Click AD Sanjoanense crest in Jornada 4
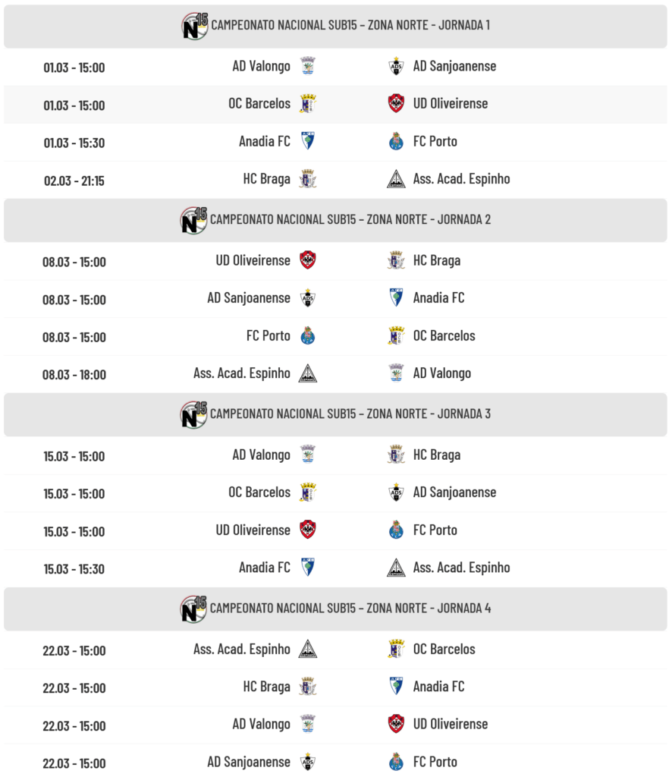 307,762
